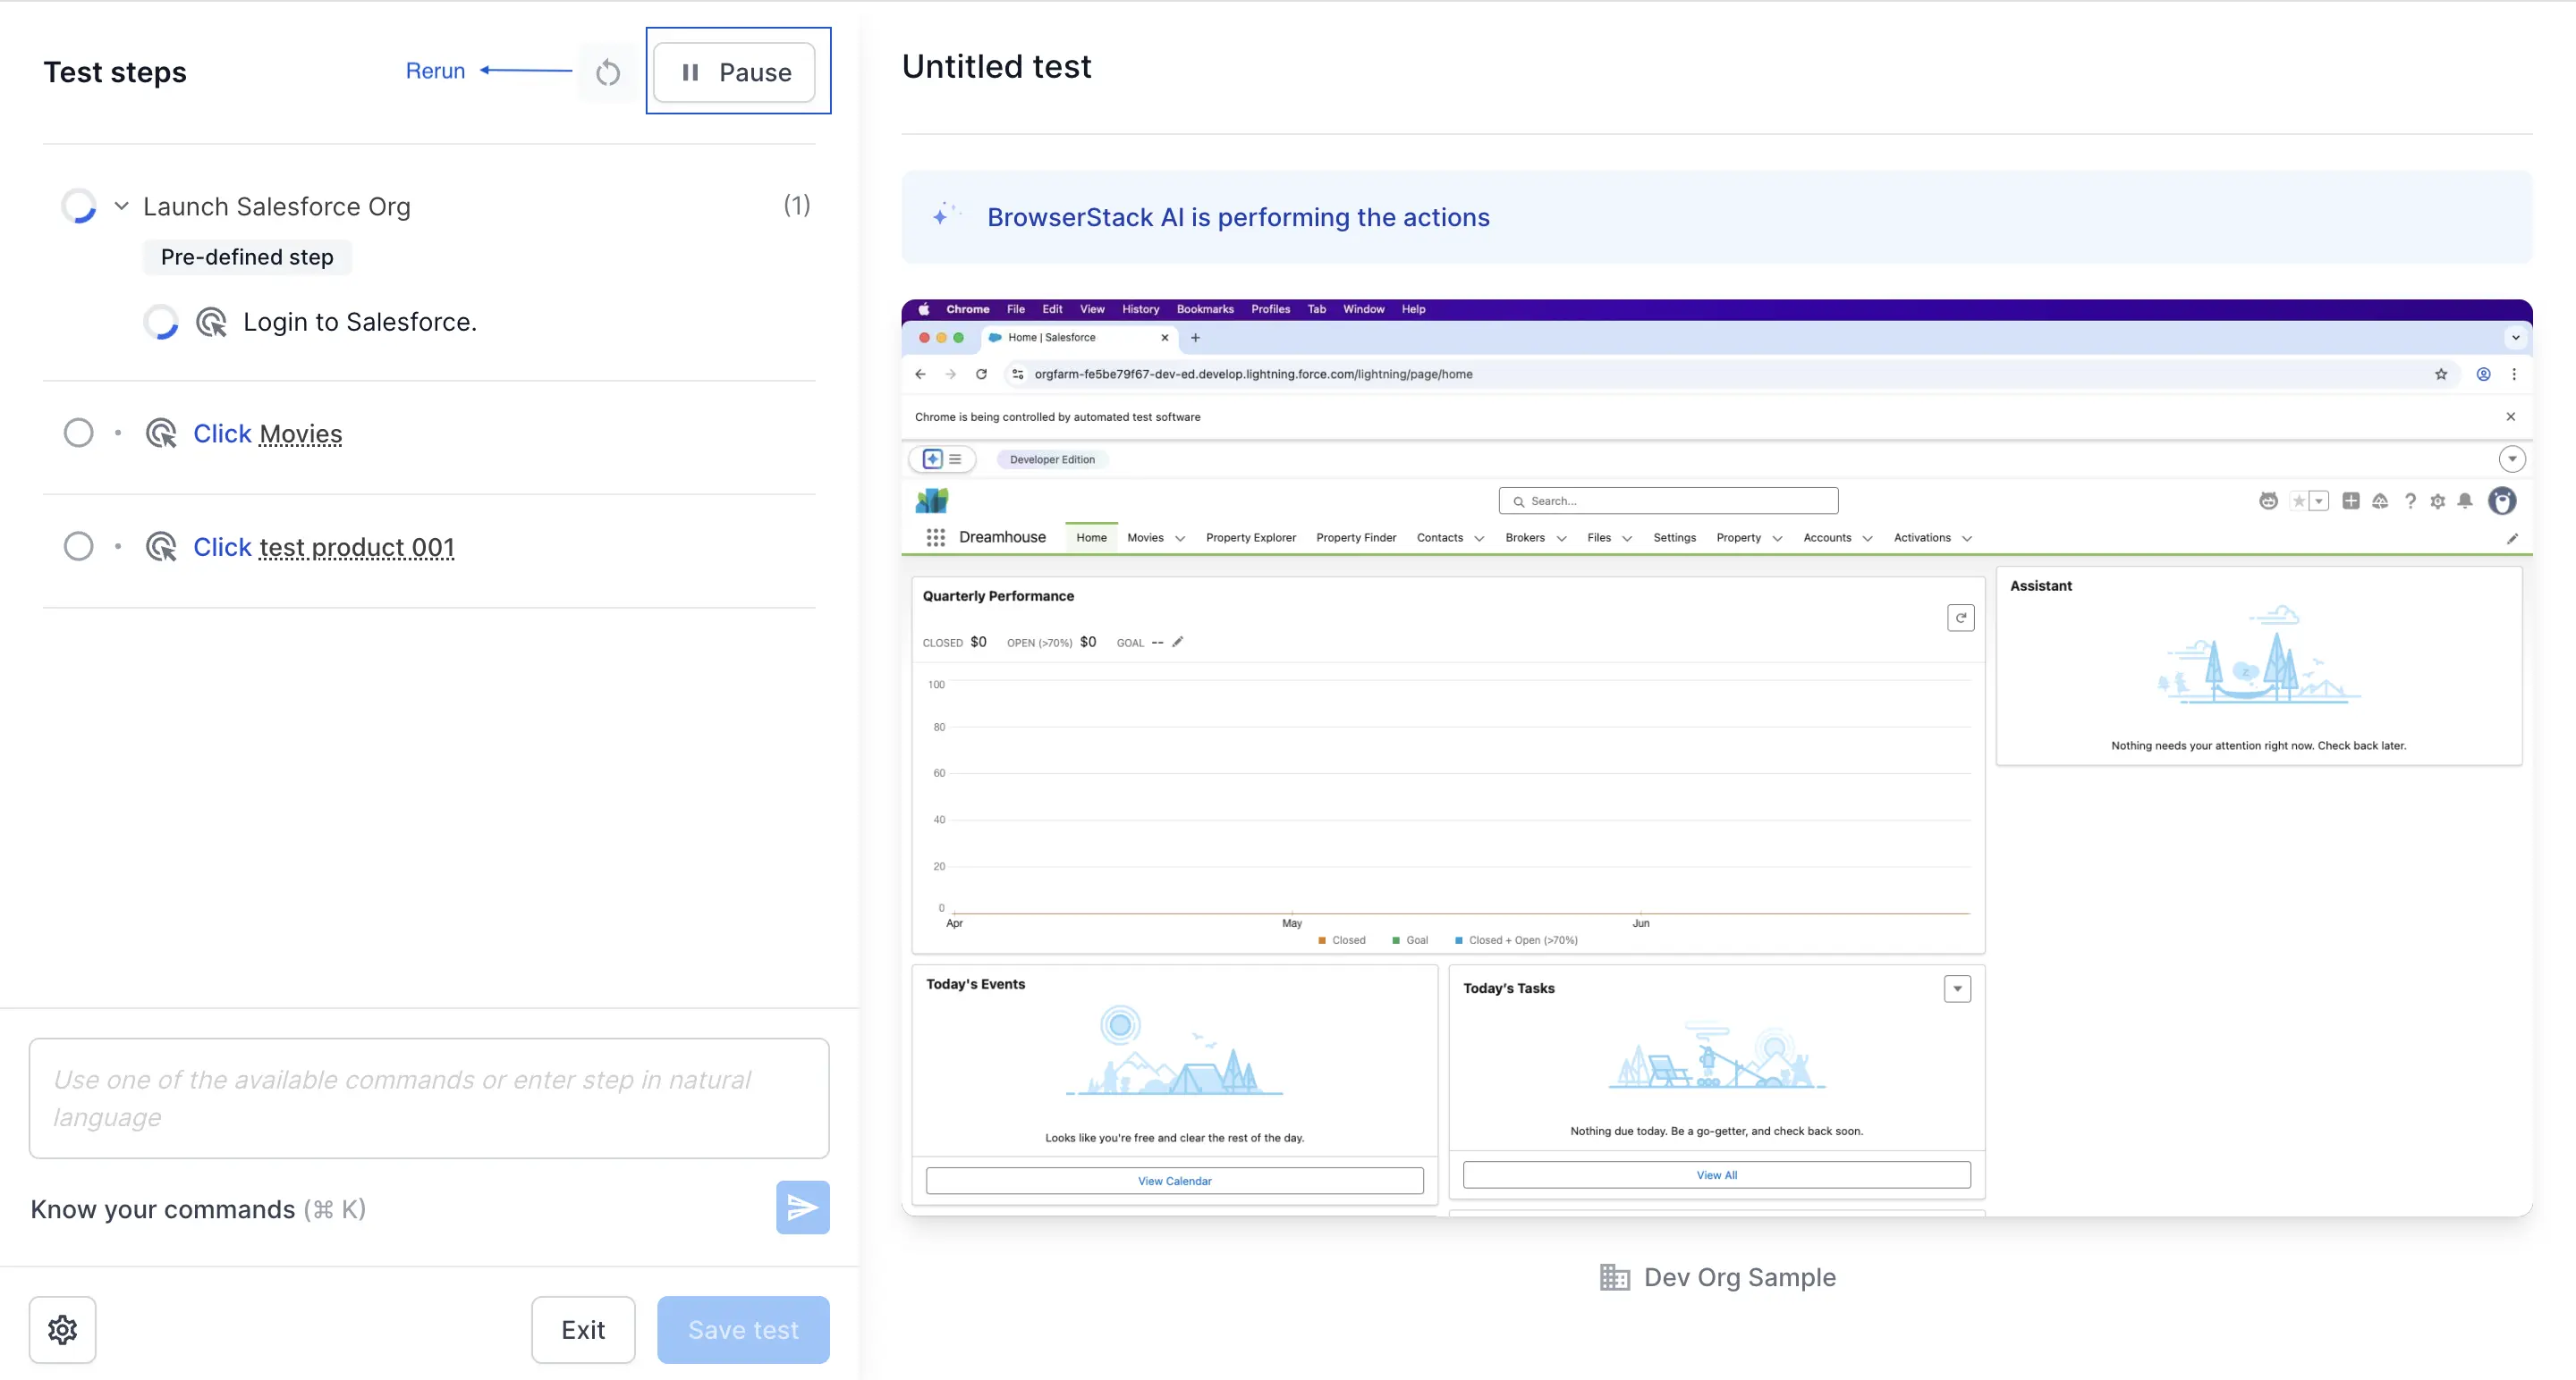Open the user avatar profile menu

tap(2502, 501)
